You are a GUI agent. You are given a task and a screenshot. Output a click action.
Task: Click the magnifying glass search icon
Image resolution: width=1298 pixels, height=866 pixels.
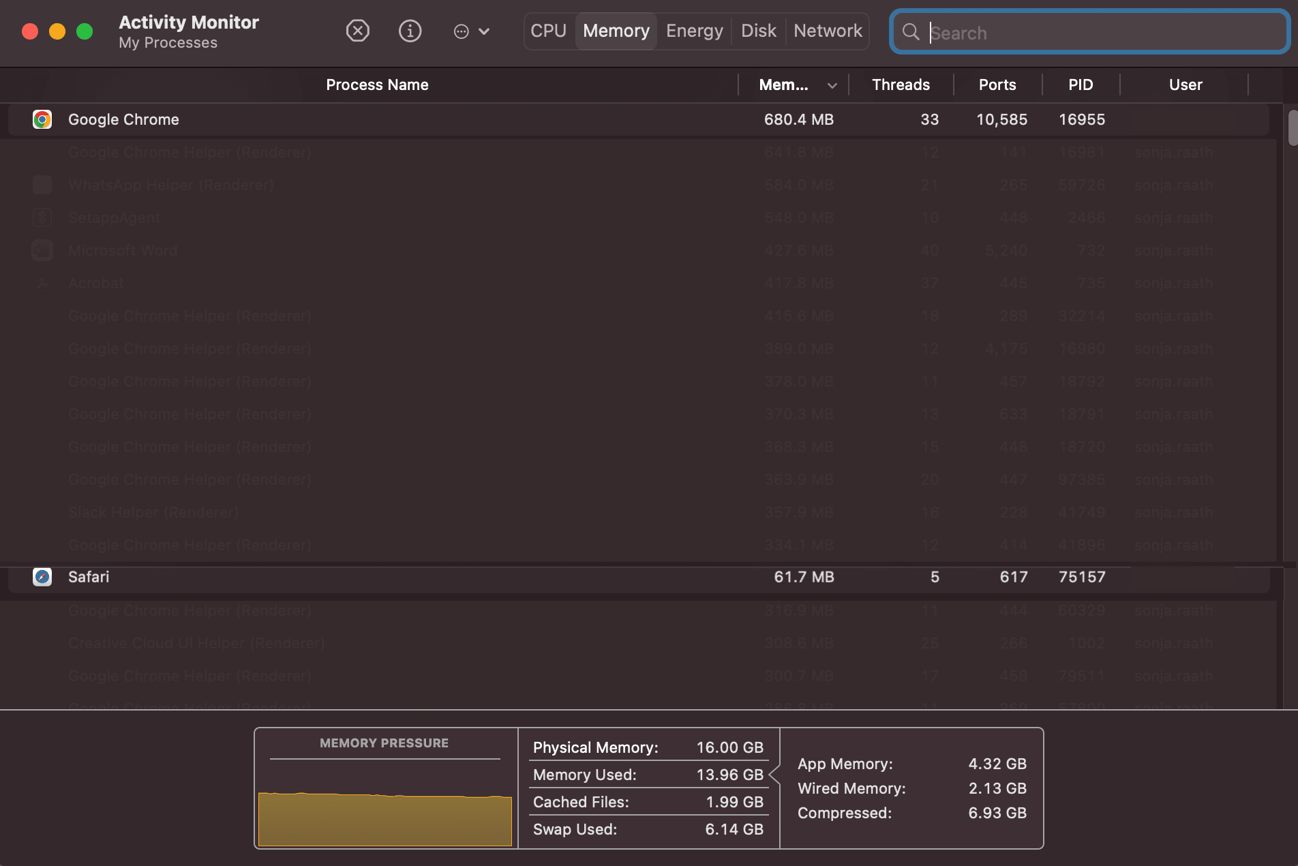click(911, 32)
